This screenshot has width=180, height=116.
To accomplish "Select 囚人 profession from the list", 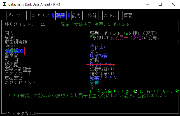I will [9, 33].
